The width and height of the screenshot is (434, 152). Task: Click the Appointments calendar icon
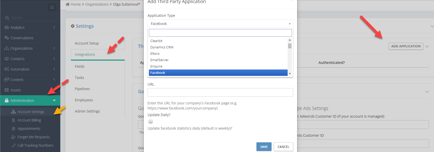[14, 129]
